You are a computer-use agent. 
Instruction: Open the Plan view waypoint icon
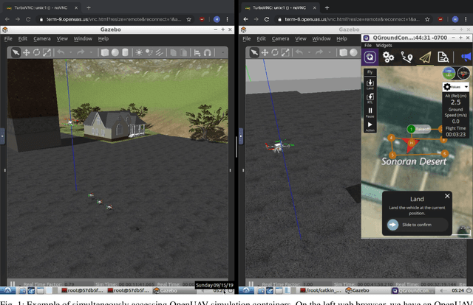tap(406, 57)
